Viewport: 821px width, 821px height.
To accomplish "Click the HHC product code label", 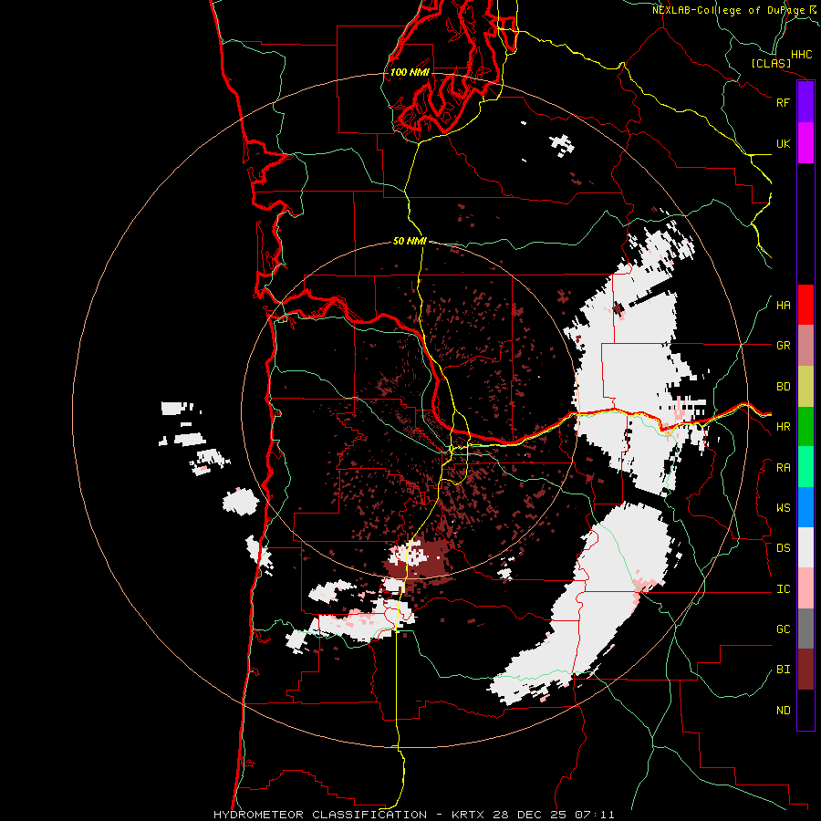I will tap(802, 55).
